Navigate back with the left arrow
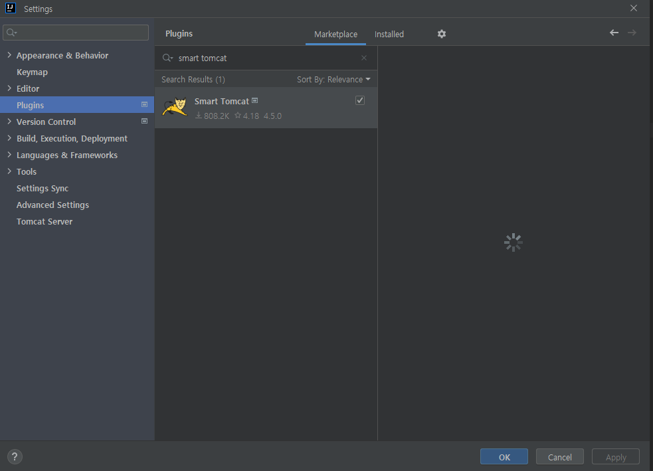The height and width of the screenshot is (471, 653). (x=614, y=33)
